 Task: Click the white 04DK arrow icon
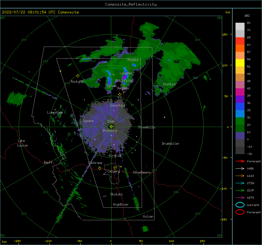(240, 168)
